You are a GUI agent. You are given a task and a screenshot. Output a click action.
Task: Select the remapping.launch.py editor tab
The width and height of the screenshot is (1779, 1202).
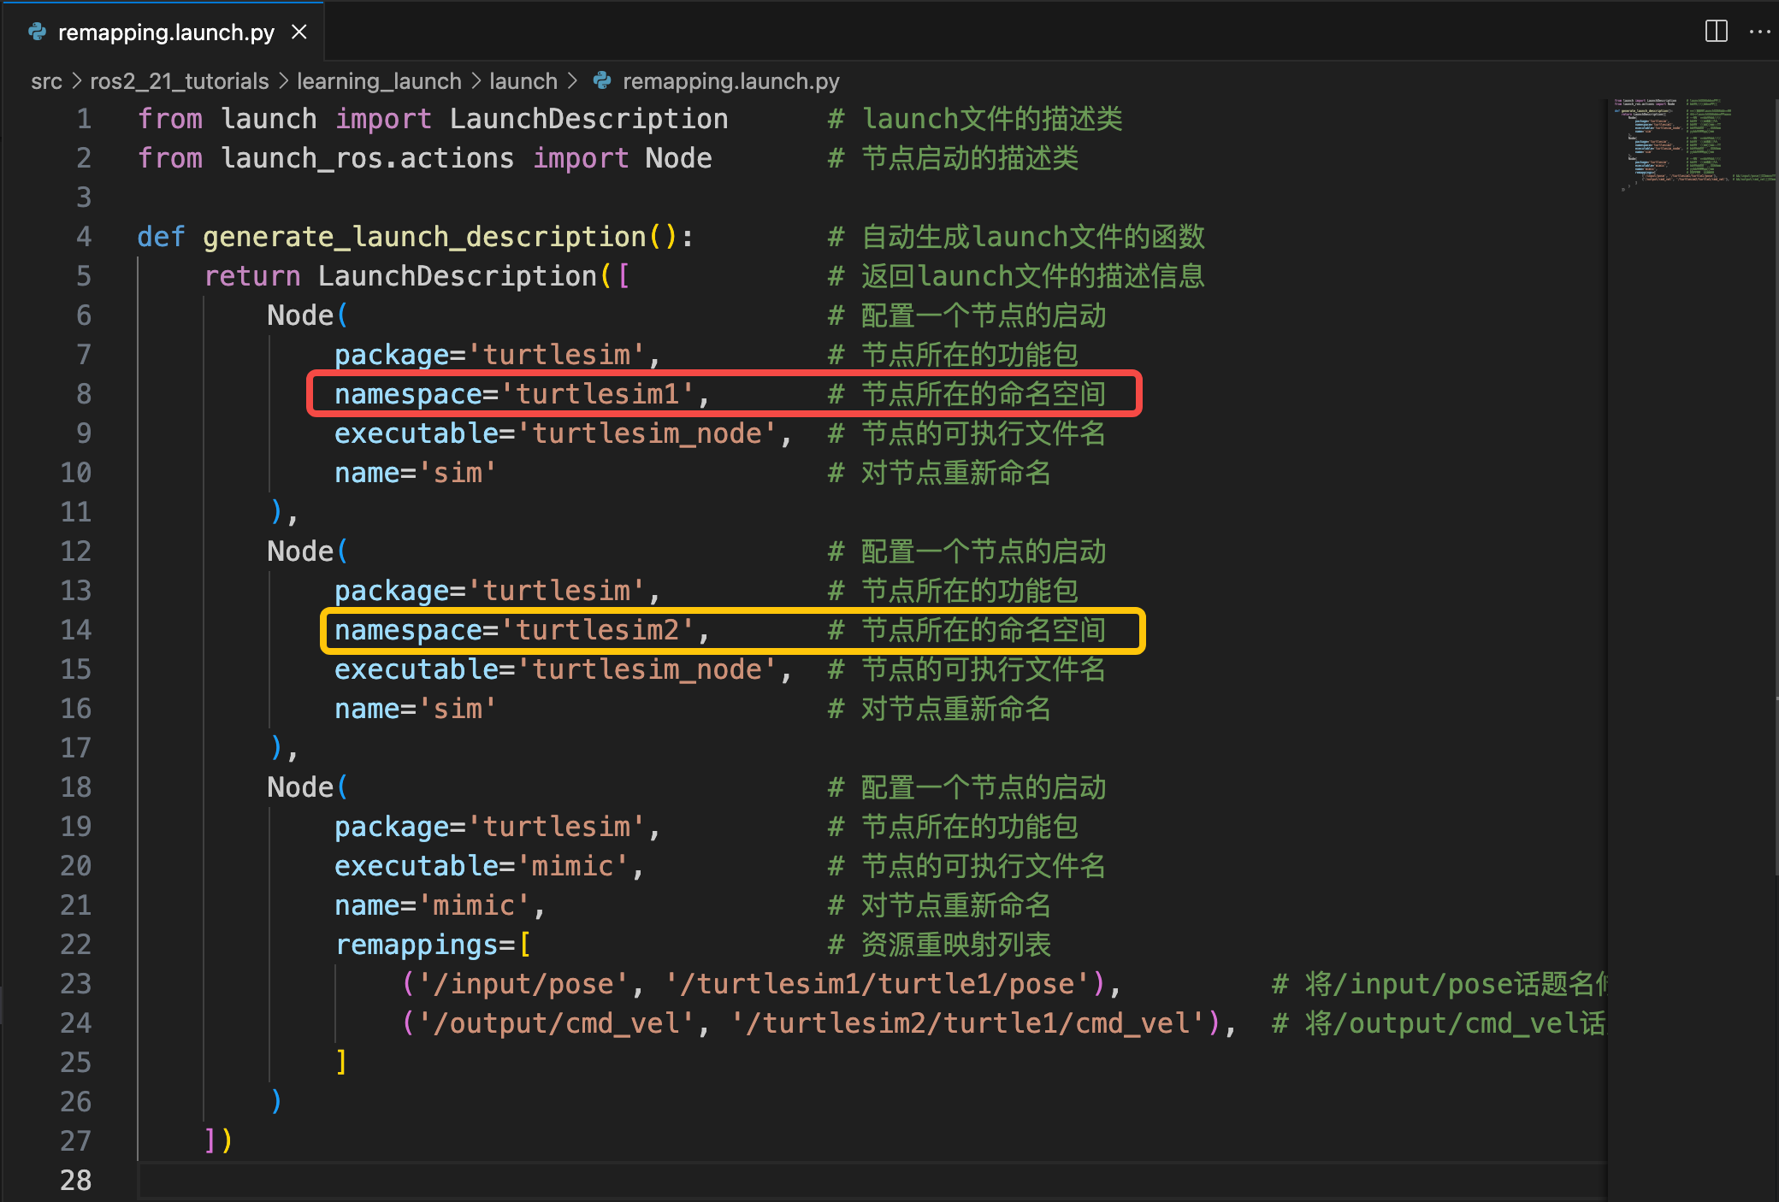tap(166, 32)
